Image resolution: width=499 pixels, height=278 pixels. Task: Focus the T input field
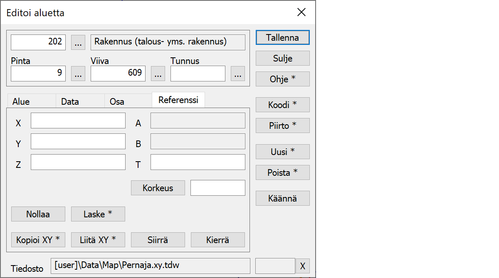click(x=198, y=162)
